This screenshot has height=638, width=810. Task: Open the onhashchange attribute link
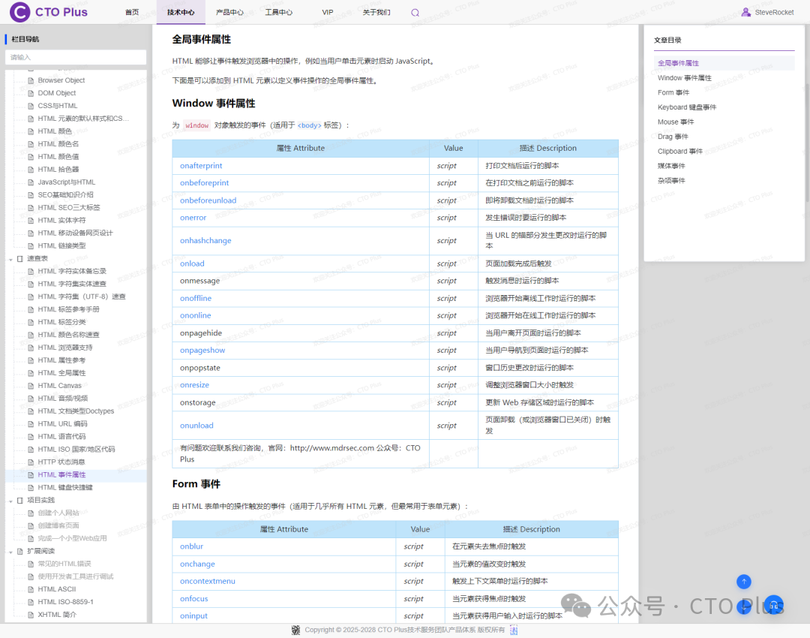click(205, 241)
